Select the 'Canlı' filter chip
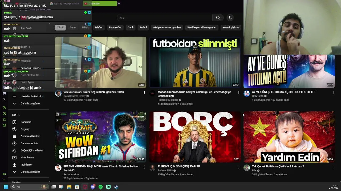This screenshot has width=341, height=191. 131,27
